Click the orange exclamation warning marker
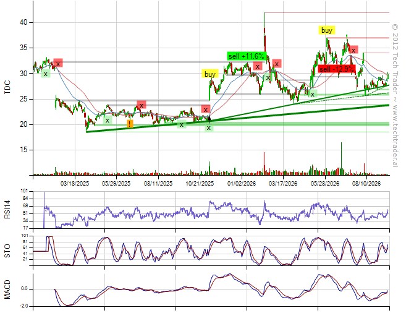The image size is (406, 318). pos(130,124)
